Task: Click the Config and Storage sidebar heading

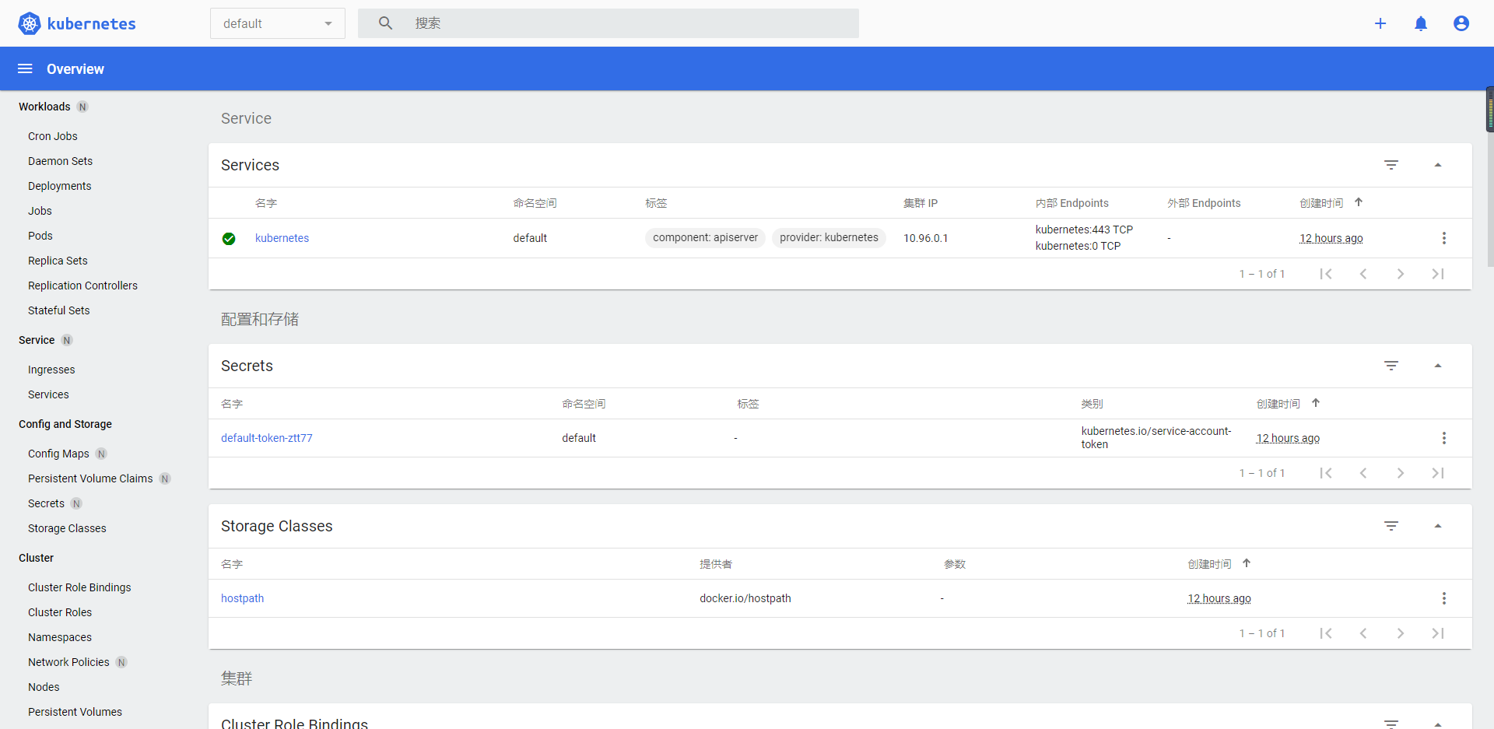Action: (x=65, y=424)
